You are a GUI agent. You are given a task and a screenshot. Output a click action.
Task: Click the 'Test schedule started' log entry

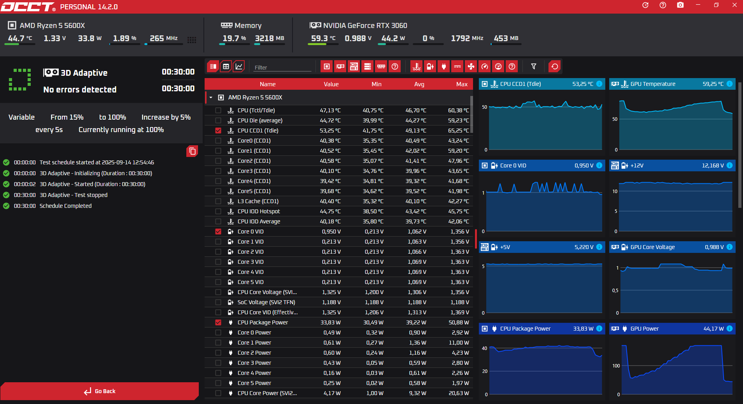click(x=96, y=162)
